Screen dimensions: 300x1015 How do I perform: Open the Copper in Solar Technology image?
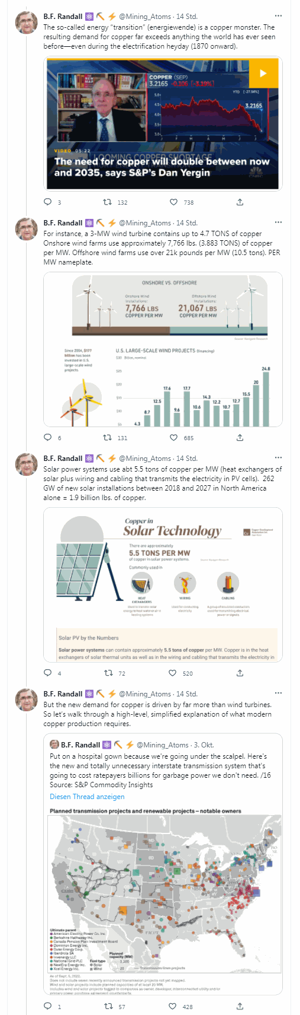tap(163, 585)
